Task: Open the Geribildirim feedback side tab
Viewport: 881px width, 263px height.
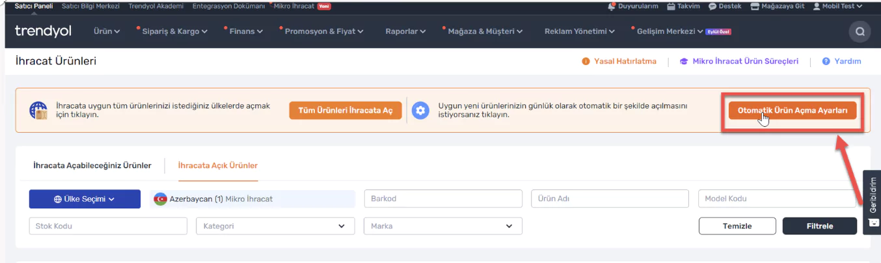Action: [872, 202]
